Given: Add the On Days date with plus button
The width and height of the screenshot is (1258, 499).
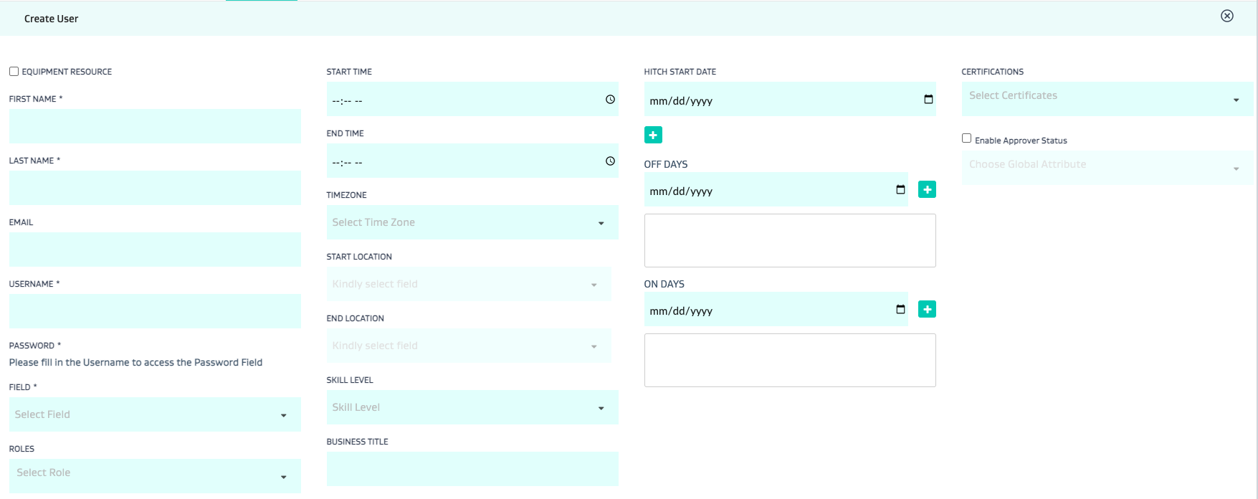Looking at the screenshot, I should tap(927, 310).
